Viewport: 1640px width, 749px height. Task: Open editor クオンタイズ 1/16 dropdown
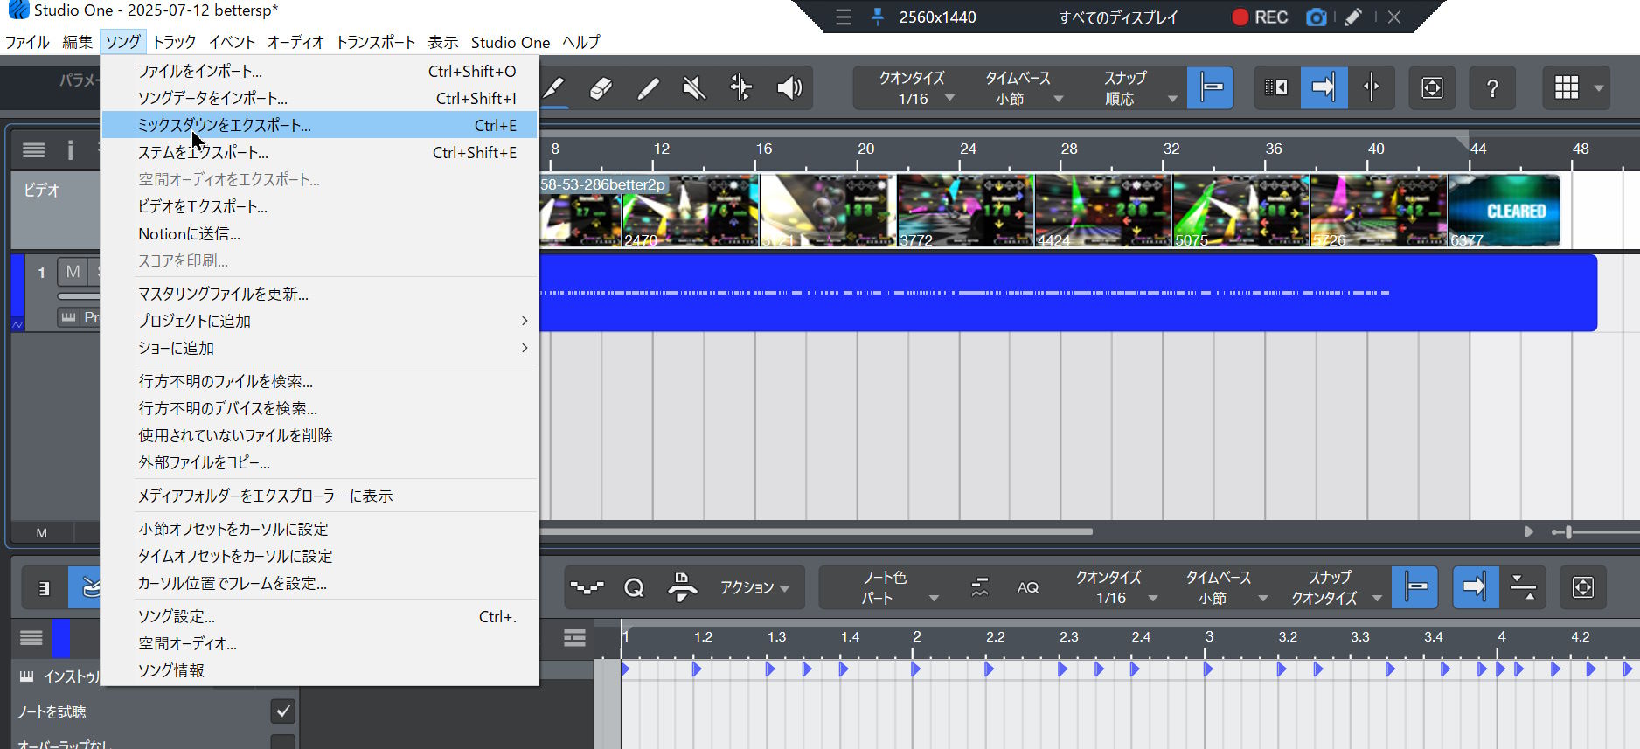pyautogui.click(x=1115, y=587)
